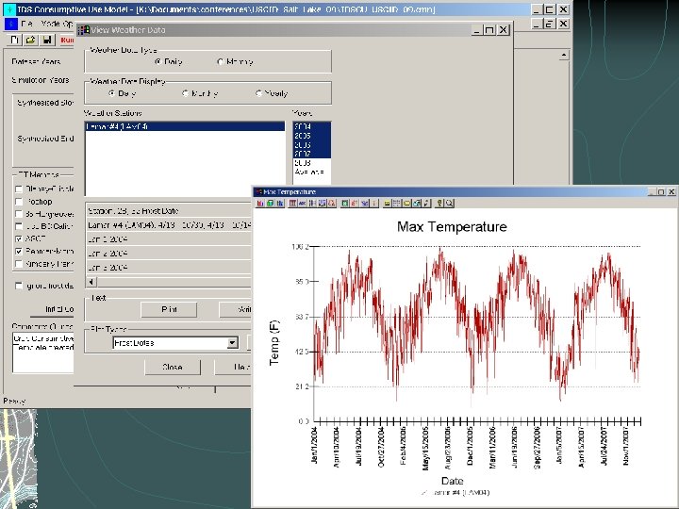The width and height of the screenshot is (679, 509).
Task: Click the magnifier zoom icon in chart toolbar
Action: (449, 203)
